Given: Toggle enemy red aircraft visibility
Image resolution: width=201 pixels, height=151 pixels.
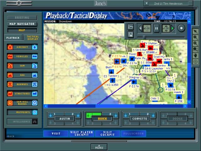Looking at the screenshot, I should [x=10, y=47].
